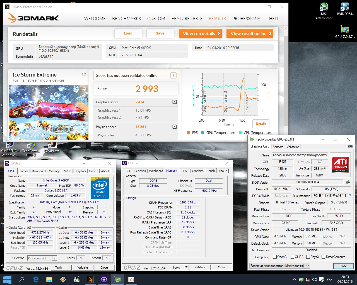The height and width of the screenshot is (285, 357).
Task: Switch to Validation tab in GPU-Z
Action: tap(293, 147)
